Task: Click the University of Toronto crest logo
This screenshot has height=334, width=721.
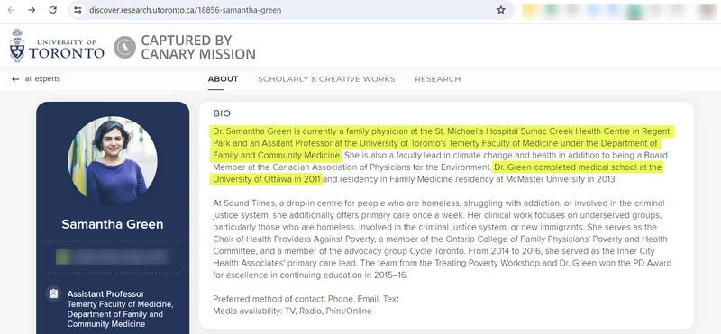Action: [17, 46]
